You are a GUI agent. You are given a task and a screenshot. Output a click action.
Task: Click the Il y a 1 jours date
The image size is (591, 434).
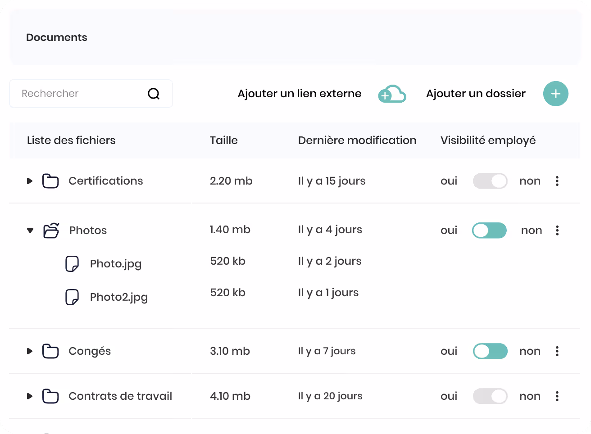click(328, 293)
